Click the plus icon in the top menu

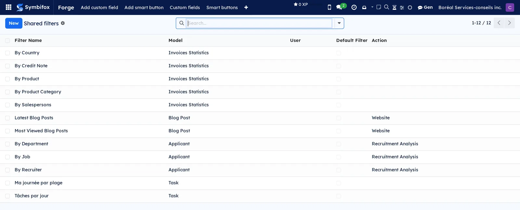tap(246, 7)
